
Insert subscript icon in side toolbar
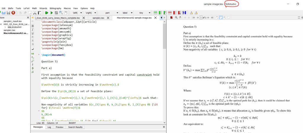click(x=33, y=57)
